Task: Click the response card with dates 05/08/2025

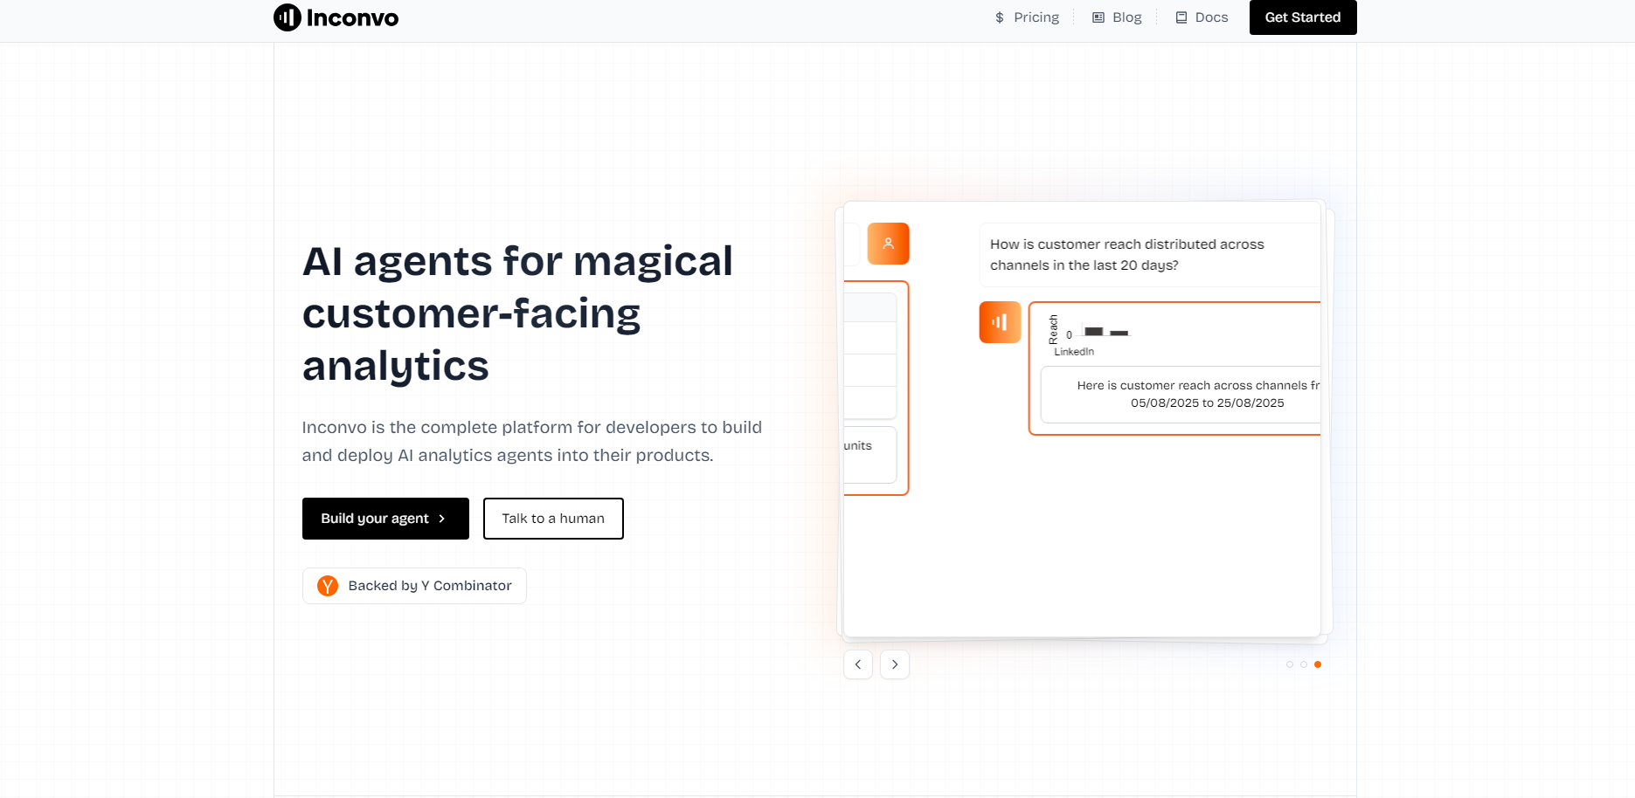Action: (x=1180, y=395)
